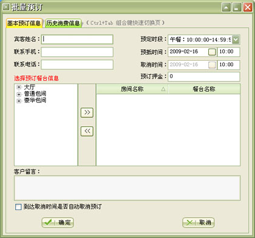Click the add tables double-right arrow button
The image size is (255, 238).
87,112
